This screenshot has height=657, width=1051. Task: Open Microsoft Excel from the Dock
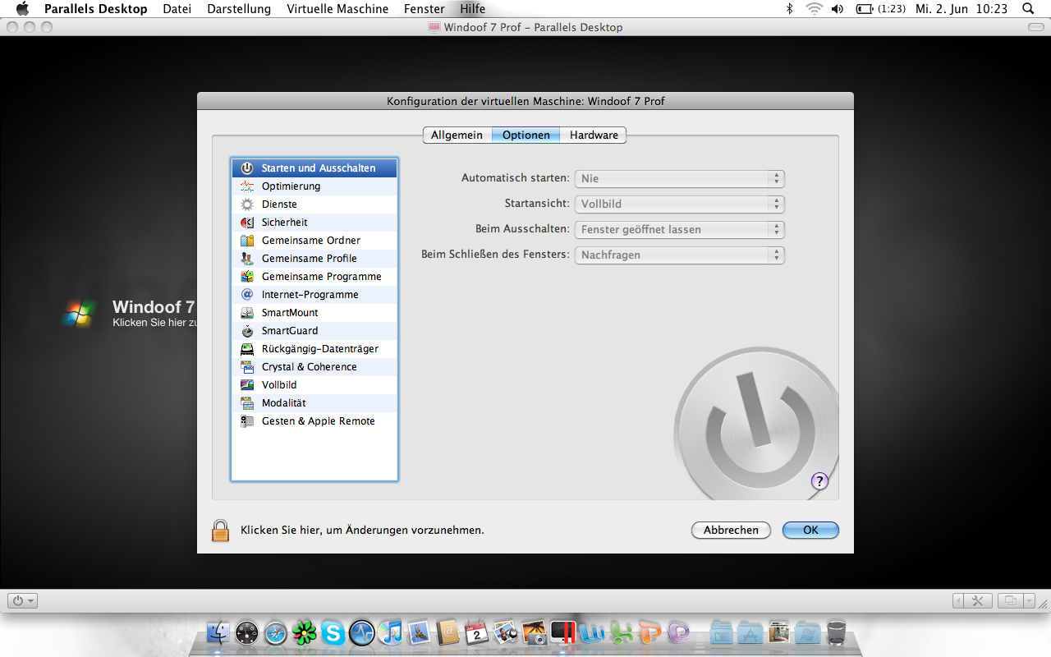click(x=622, y=632)
